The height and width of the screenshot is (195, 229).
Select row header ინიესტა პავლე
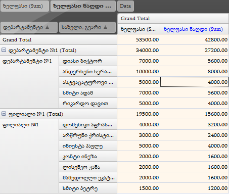tap(88, 145)
